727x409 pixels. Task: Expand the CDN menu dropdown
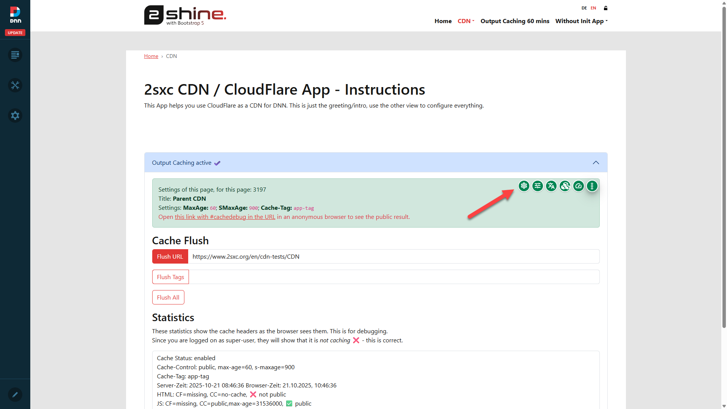coord(466,21)
